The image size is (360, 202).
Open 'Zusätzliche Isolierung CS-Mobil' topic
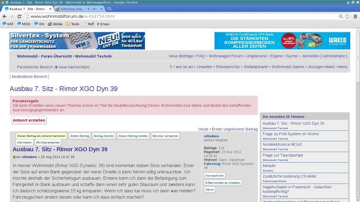click(x=289, y=176)
